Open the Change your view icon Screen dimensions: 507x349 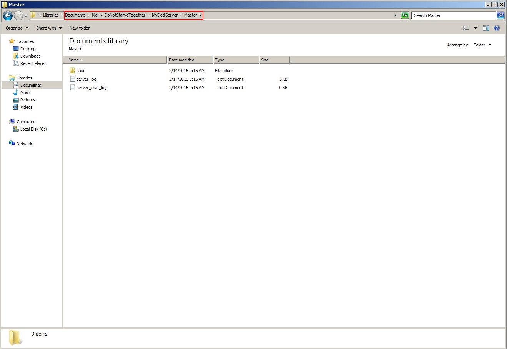coord(466,28)
